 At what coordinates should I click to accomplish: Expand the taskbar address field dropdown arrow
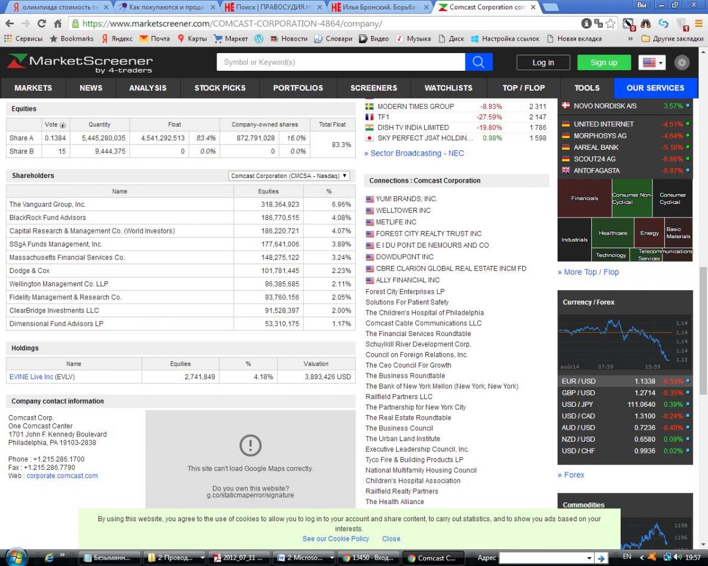coord(589,558)
